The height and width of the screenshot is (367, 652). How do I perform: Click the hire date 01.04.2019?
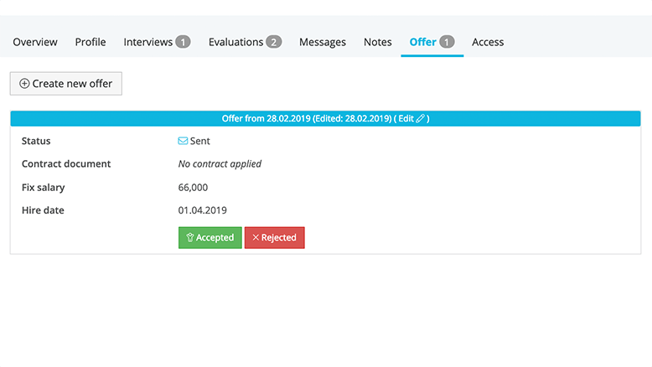click(203, 210)
